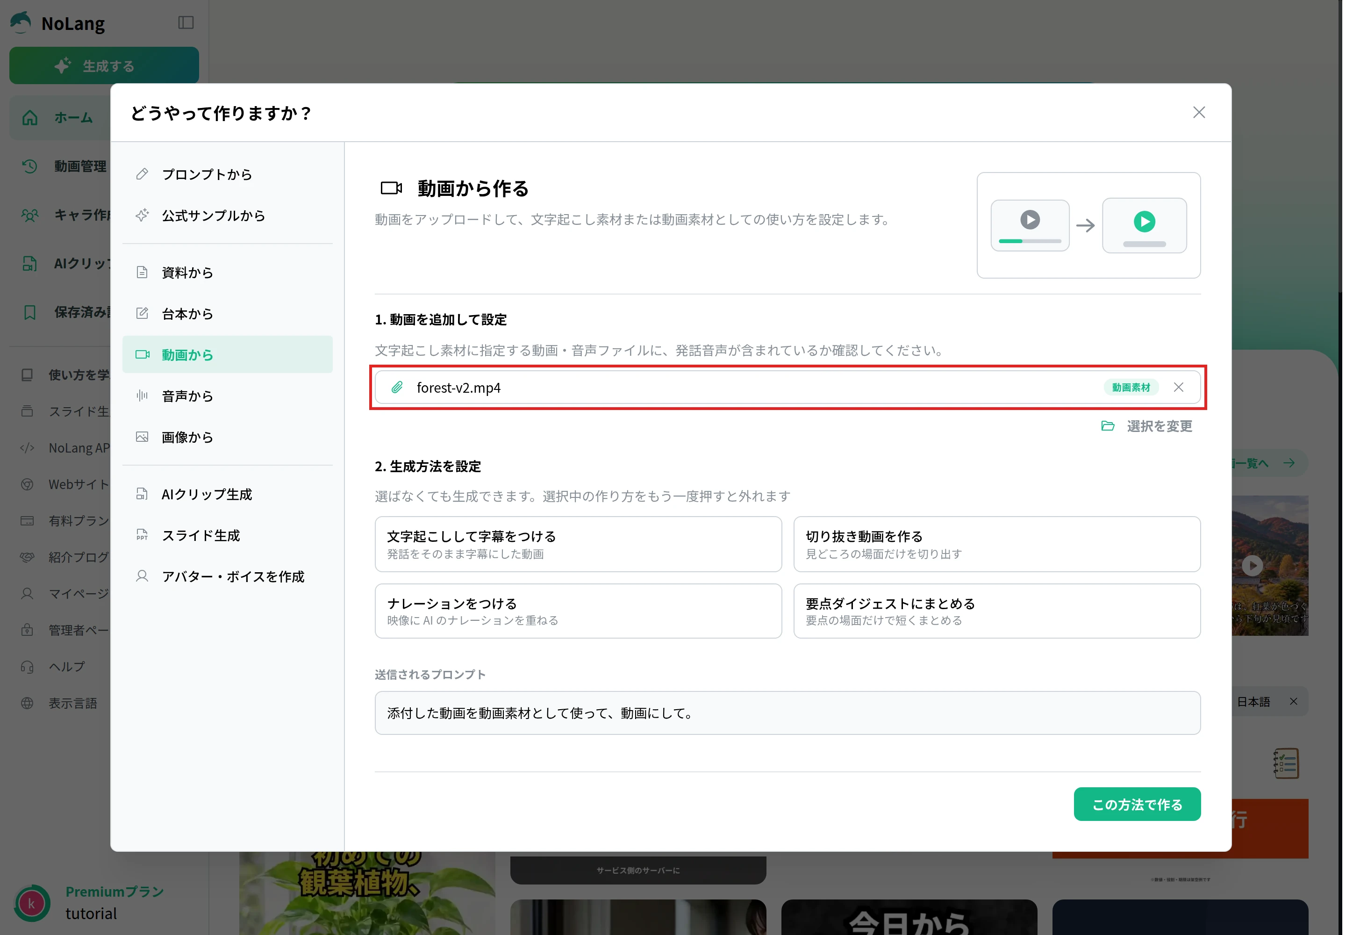1346x935 pixels.
Task: Click the 動画素材 tag badge
Action: pyautogui.click(x=1131, y=387)
